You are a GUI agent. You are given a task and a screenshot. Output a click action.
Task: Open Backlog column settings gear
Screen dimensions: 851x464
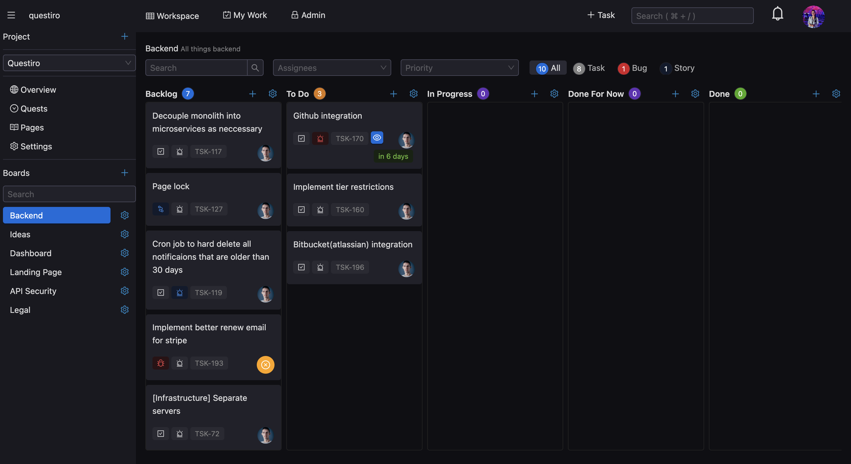[x=272, y=94]
